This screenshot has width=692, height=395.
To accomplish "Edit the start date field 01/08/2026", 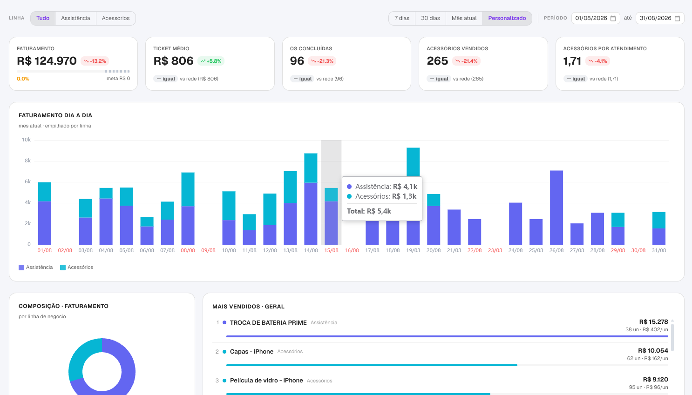I will pyautogui.click(x=596, y=18).
